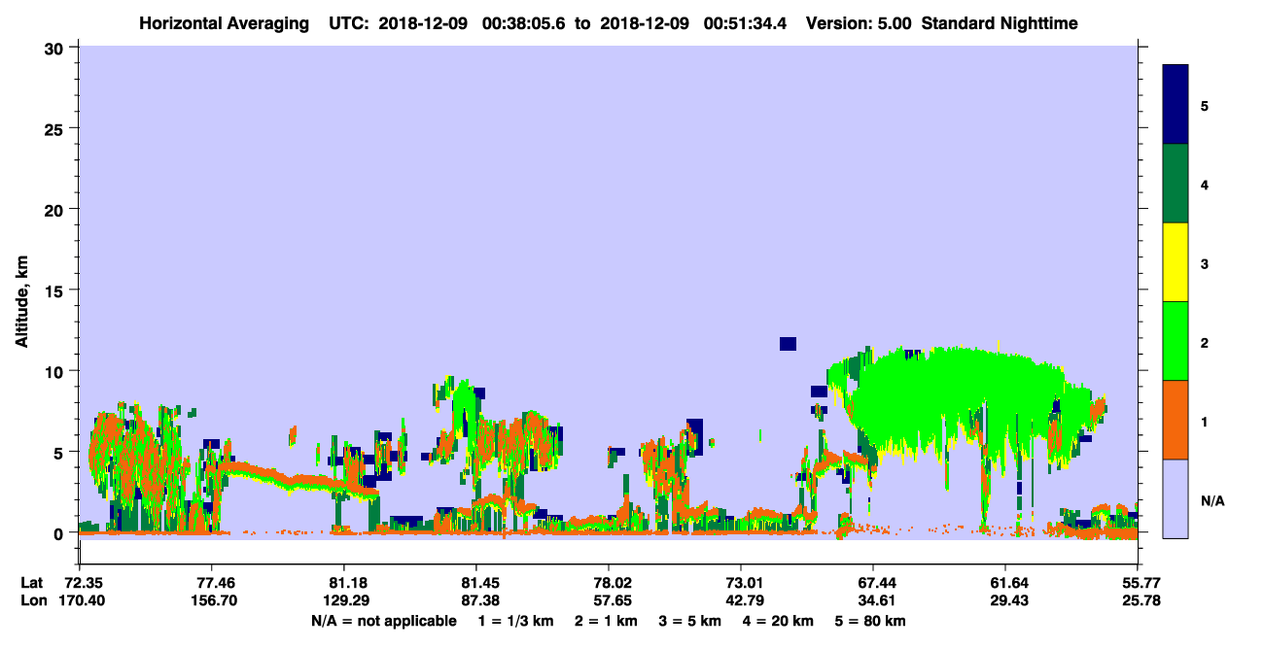
Task: Click the colorbar label '1'
Action: tap(1205, 421)
